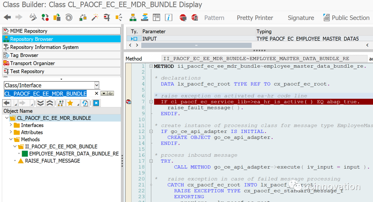Screen dimensions: 373x202
Task: Activate object with the magic wand icon
Action: (x=95, y=17)
